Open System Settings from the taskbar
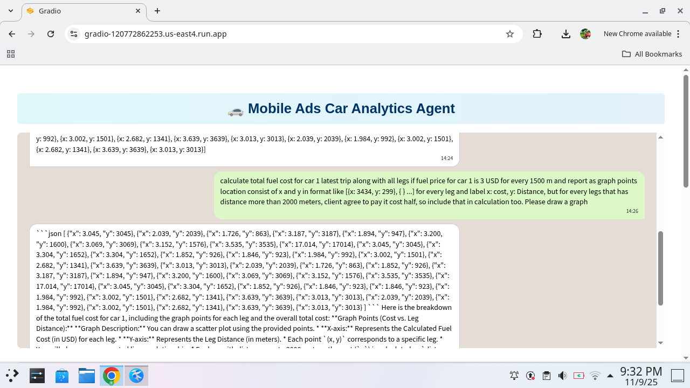This screenshot has width=690, height=388. [x=37, y=376]
